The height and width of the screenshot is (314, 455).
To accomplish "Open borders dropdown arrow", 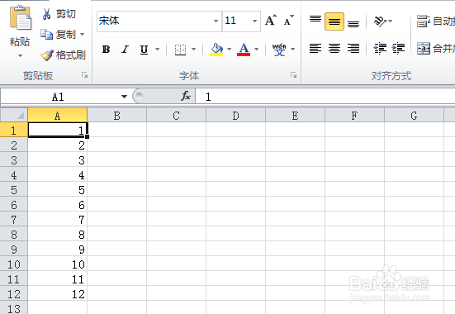I will click(193, 49).
